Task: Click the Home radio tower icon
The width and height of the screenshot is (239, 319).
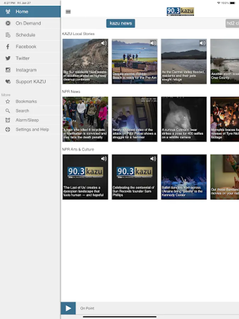Action: (8, 12)
